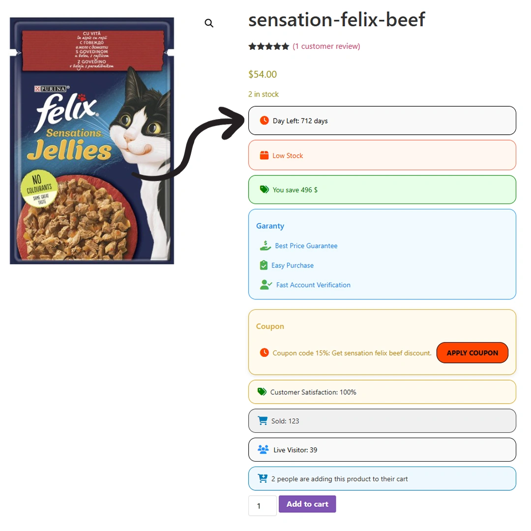The image size is (531, 531).
Task: Click the clipboard check icon for Easy Purchase
Action: tap(264, 265)
